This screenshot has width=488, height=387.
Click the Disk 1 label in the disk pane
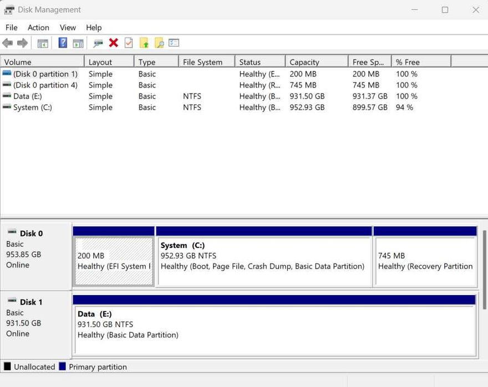[x=31, y=302]
